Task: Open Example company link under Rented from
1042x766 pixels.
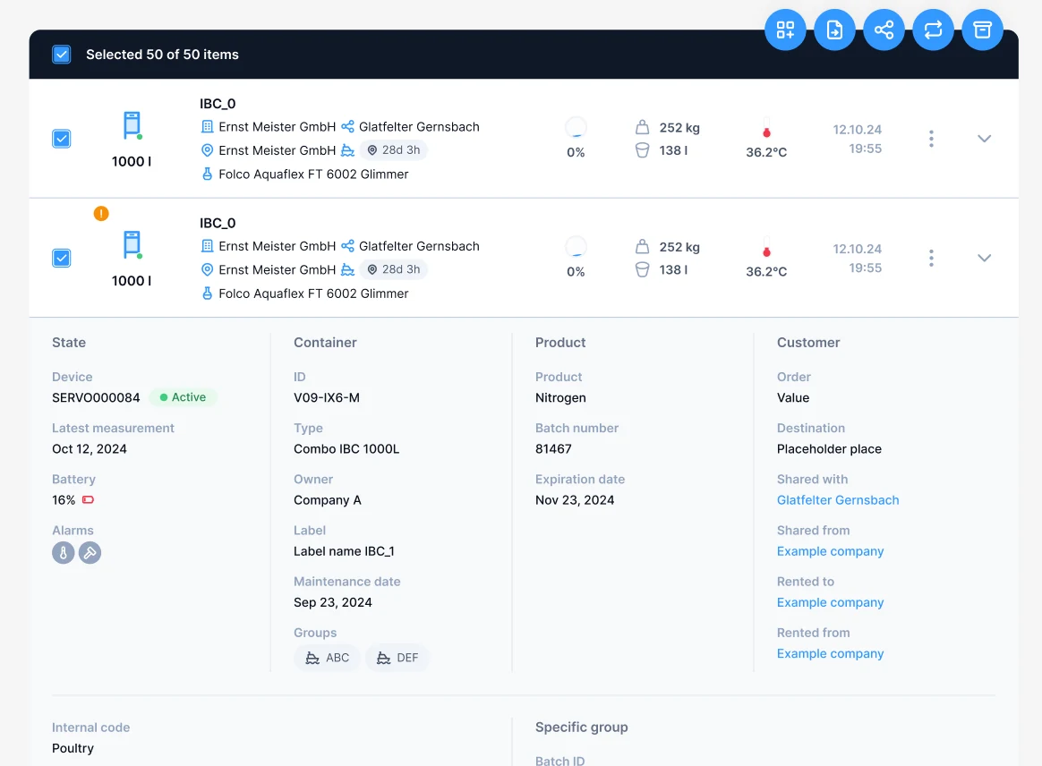Action: [830, 654]
